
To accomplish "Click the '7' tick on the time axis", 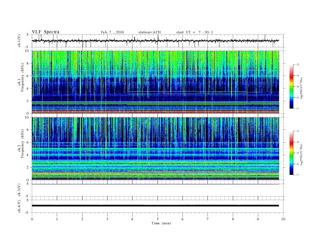I will point(208,219).
